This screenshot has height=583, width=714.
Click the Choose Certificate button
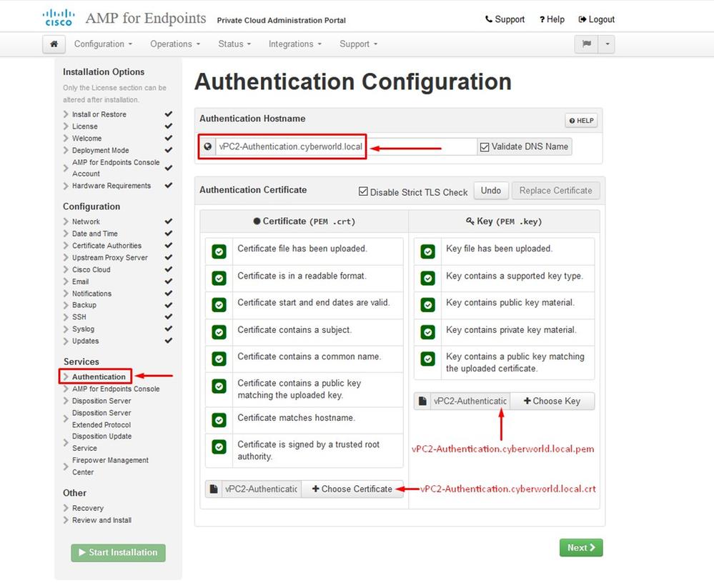point(352,489)
